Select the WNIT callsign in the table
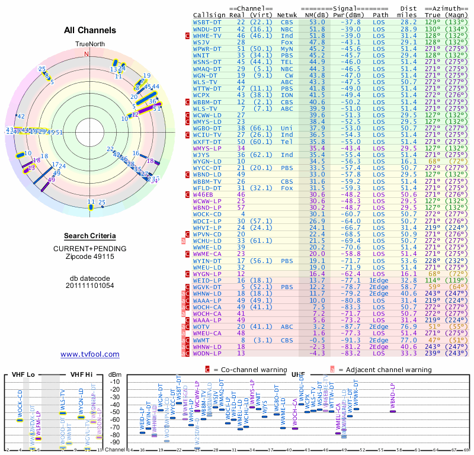Image resolution: width=474 pixels, height=455 pixels. point(201,56)
